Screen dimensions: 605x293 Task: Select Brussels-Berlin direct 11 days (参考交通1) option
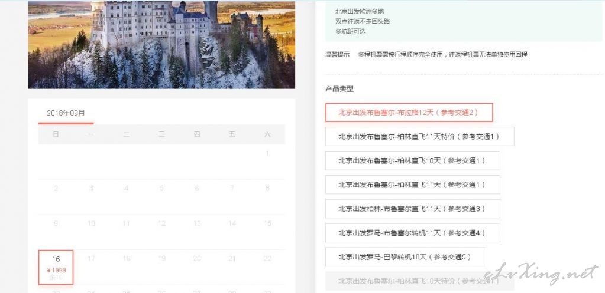point(412,185)
